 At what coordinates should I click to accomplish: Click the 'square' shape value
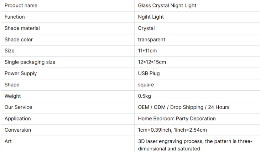click(146, 85)
